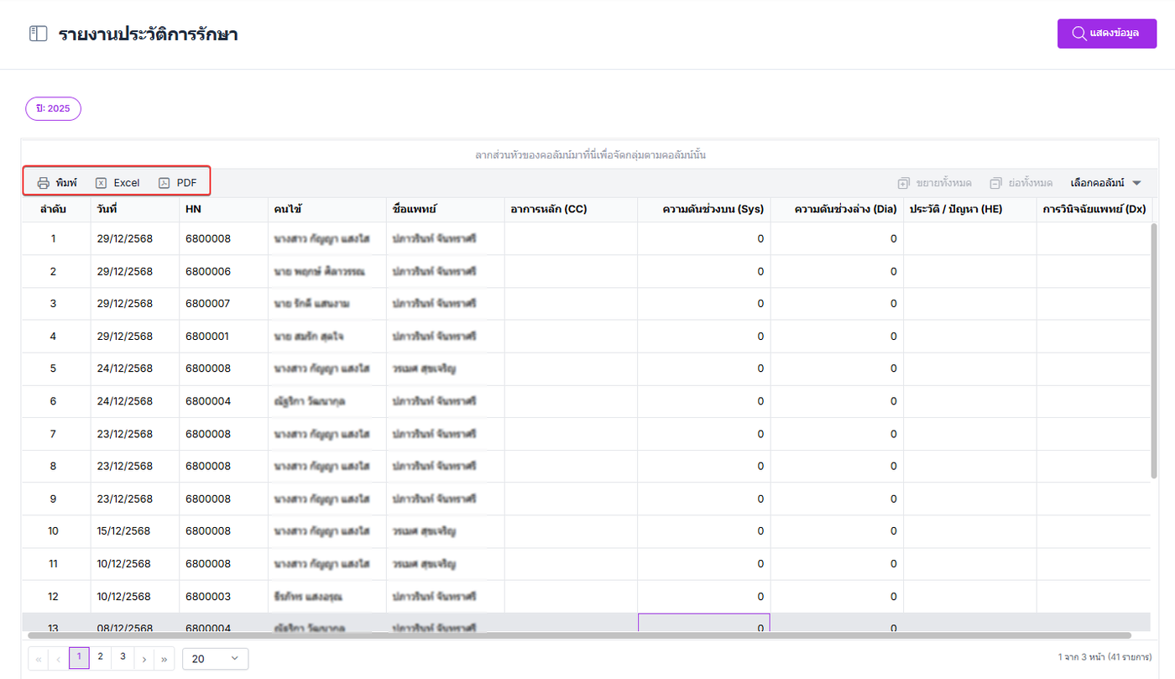Viewport: 1175px width, 679px height.
Task: Click the collapse all (ย่อทั้งหมด) icon
Action: [x=996, y=183]
